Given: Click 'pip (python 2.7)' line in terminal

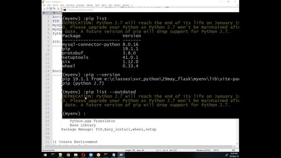Looking at the screenshot, I should click(83, 83).
